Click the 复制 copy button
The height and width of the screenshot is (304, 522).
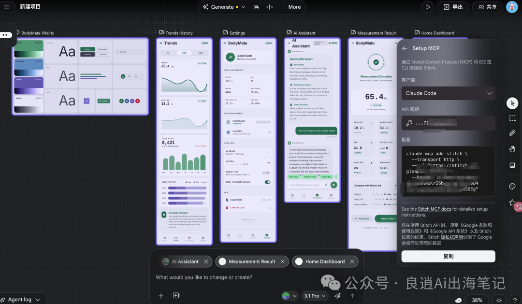(448, 256)
